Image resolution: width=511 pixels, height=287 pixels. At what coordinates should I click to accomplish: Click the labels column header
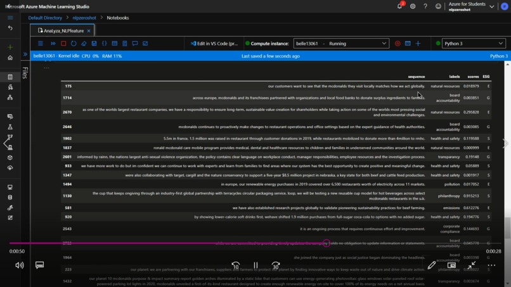455,77
